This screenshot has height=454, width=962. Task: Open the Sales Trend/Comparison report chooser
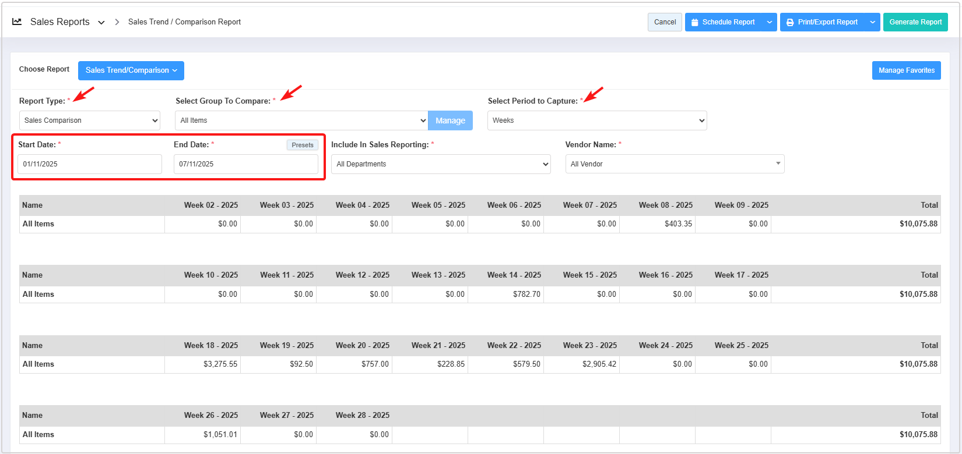[x=131, y=70]
